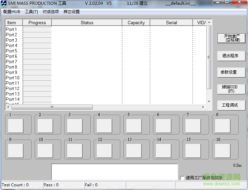Click the Fail : 0 status field
The height and width of the screenshot is (190, 248).
[x=105, y=185]
